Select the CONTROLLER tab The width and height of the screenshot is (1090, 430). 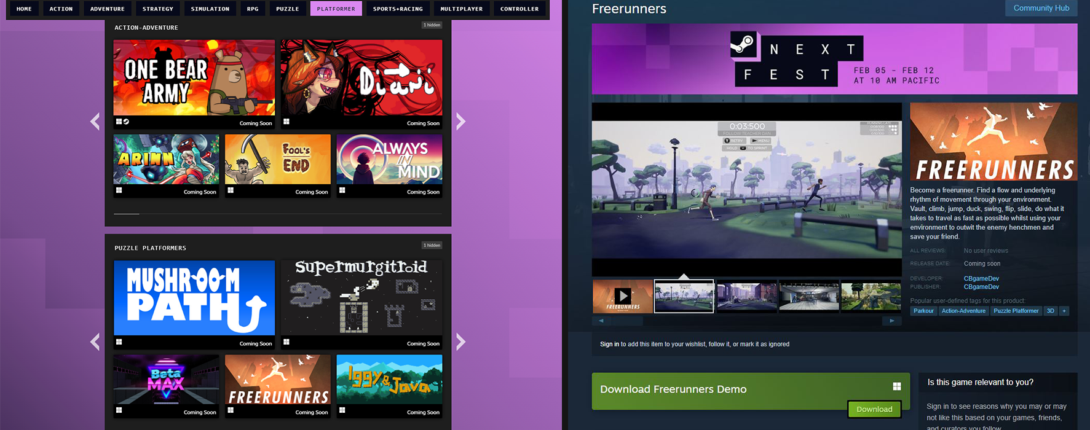[519, 9]
